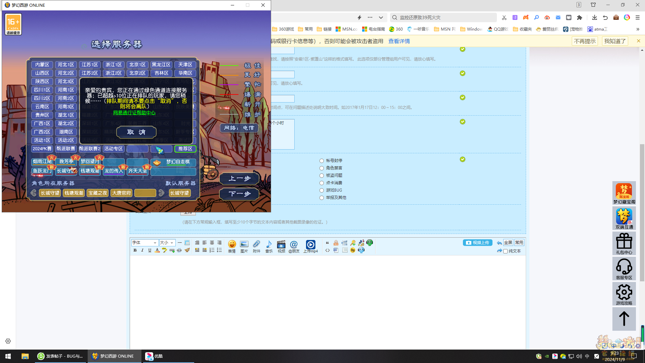
Task: Mention a friend with the @朋友 icon
Action: coord(294,246)
